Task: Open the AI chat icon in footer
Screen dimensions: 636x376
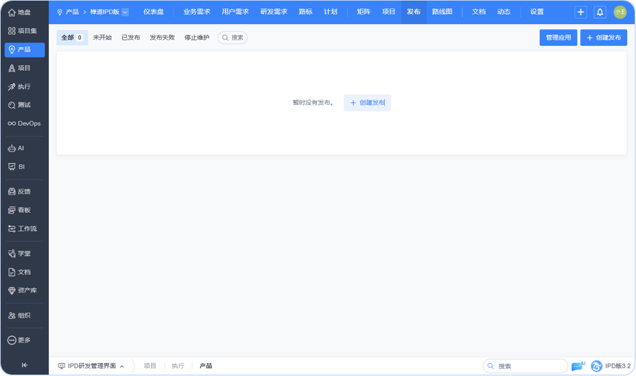Action: 578,366
